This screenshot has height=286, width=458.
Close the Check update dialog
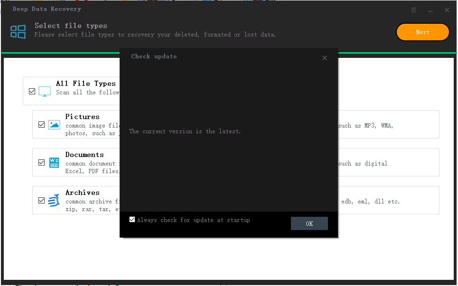(324, 58)
